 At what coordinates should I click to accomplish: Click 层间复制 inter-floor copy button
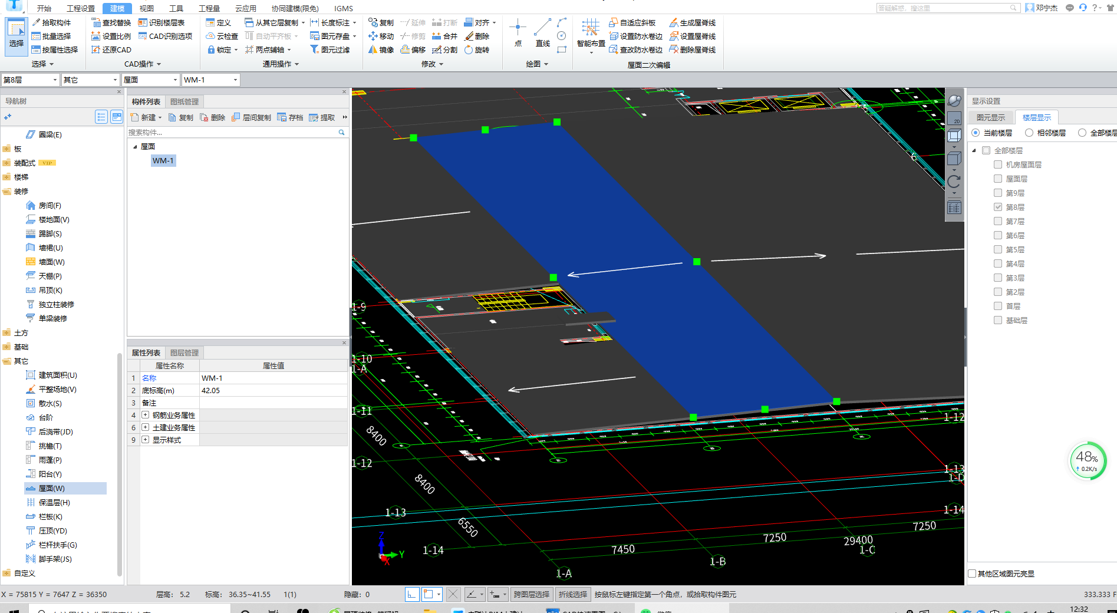(x=252, y=117)
